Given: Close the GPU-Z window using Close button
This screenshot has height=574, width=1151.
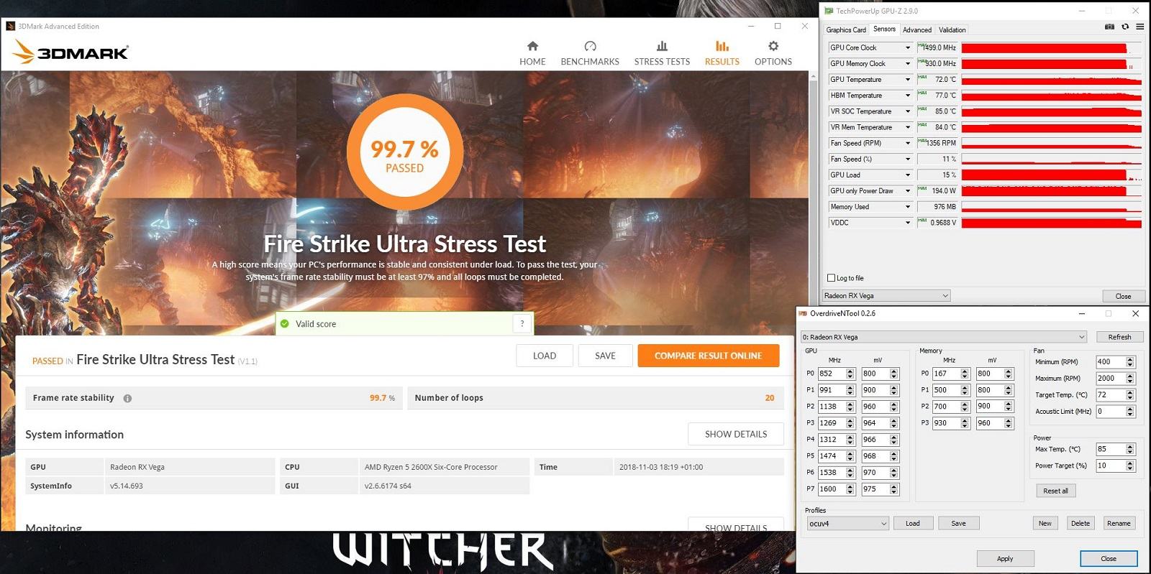Looking at the screenshot, I should tap(1123, 296).
